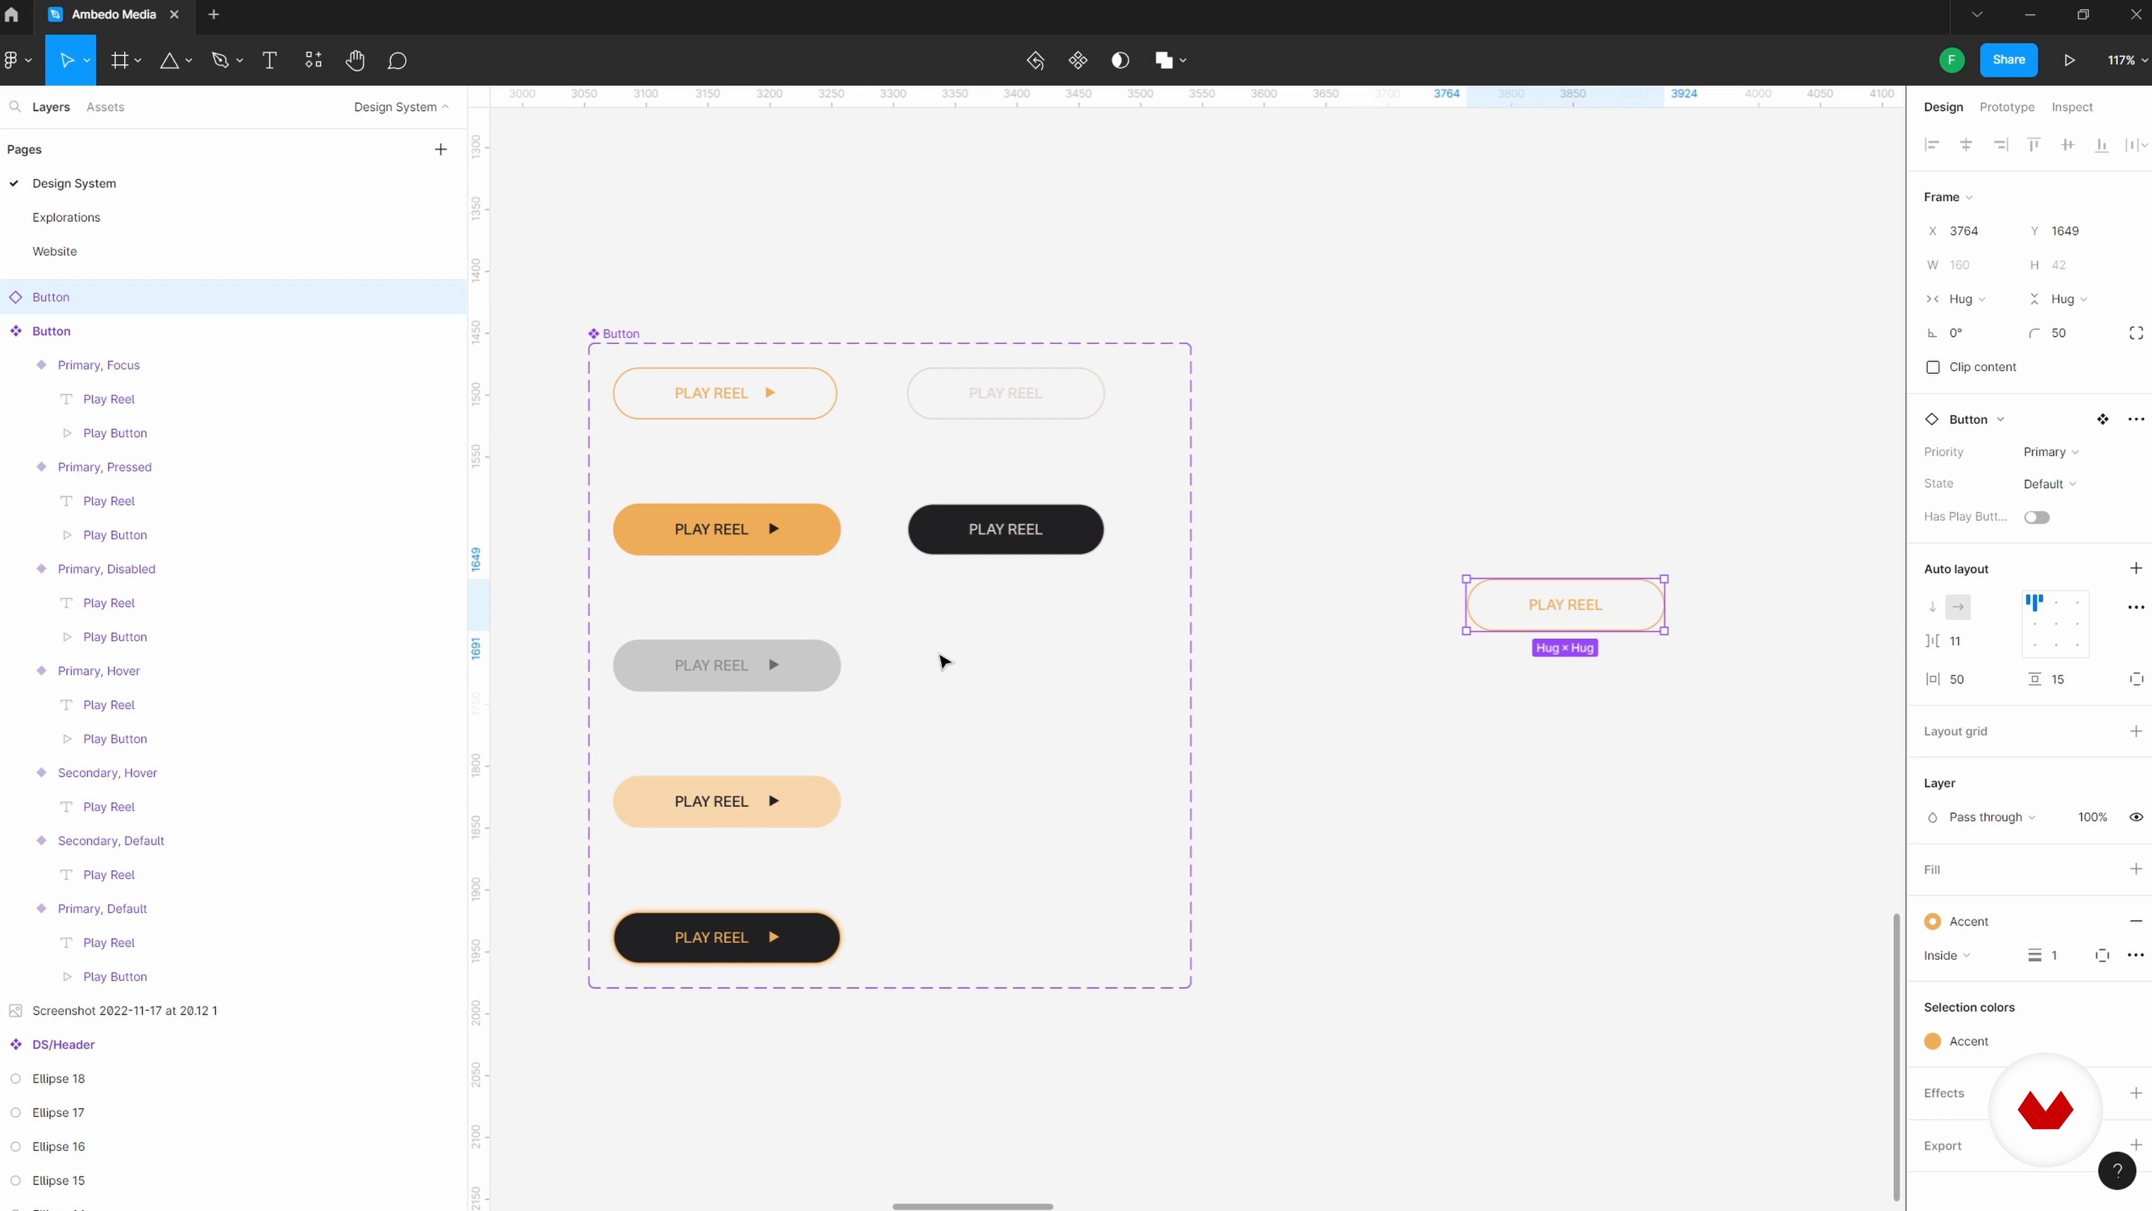
Task: Align bottom icon in Design panel
Action: click(2102, 145)
